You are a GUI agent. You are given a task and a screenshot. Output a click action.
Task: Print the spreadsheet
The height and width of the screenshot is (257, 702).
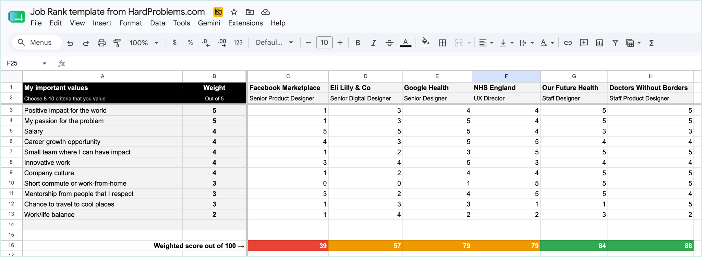click(x=101, y=43)
